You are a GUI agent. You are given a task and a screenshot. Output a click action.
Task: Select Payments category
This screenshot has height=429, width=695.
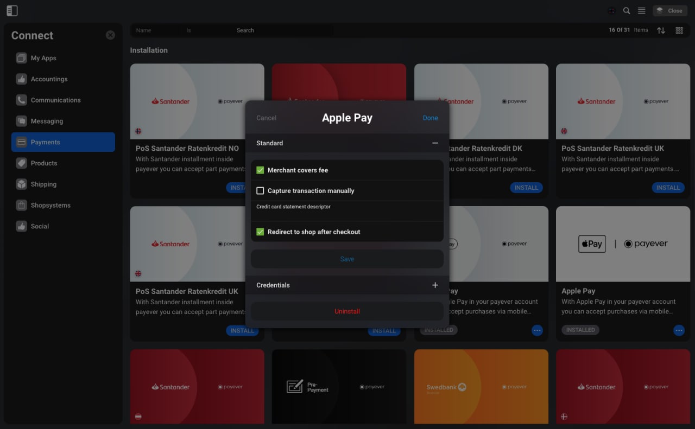coord(63,142)
